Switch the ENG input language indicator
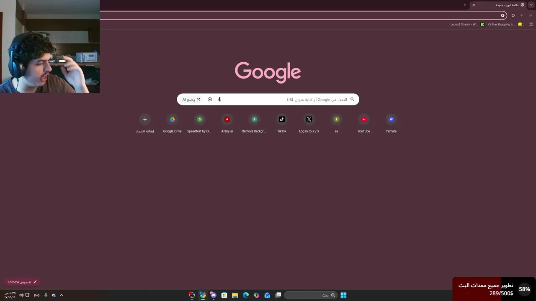Screen dimensions: 536x301 [x=36, y=295]
